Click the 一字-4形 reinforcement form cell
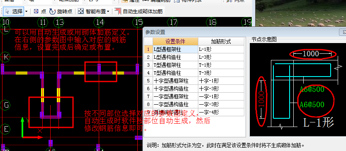 point(221,112)
